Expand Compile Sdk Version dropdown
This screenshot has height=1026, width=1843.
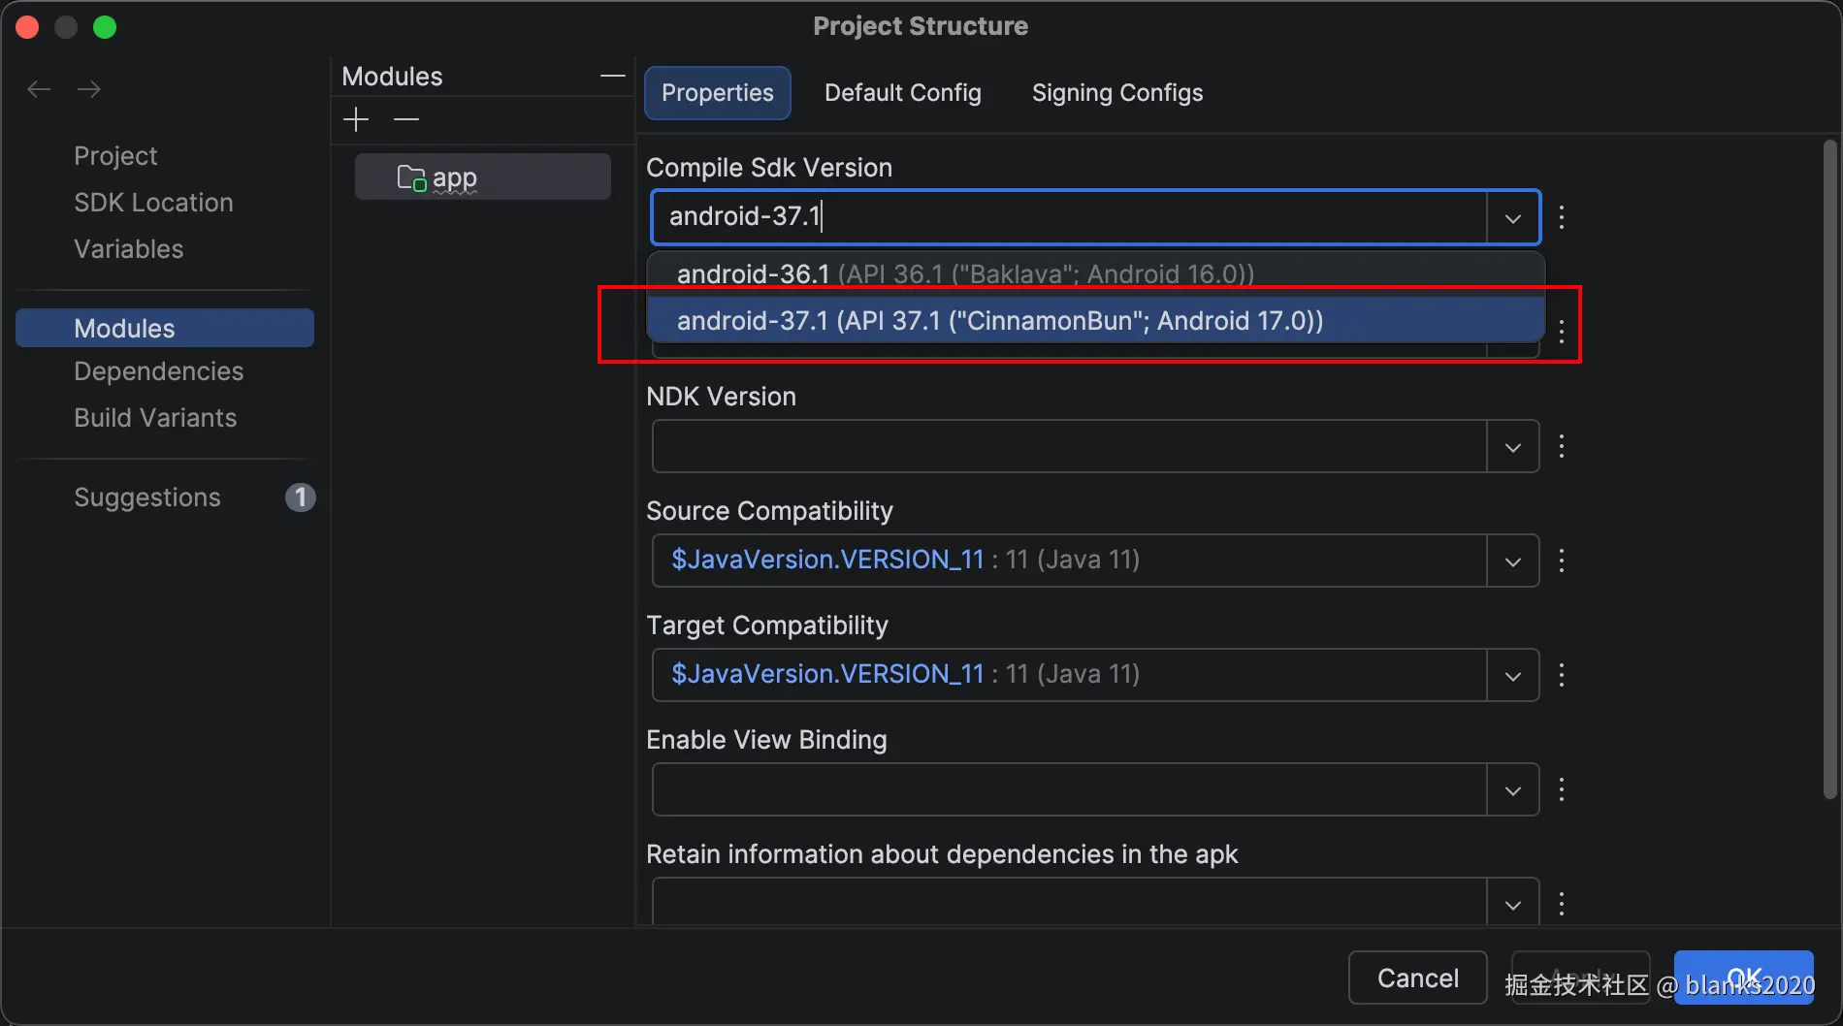[1512, 217]
